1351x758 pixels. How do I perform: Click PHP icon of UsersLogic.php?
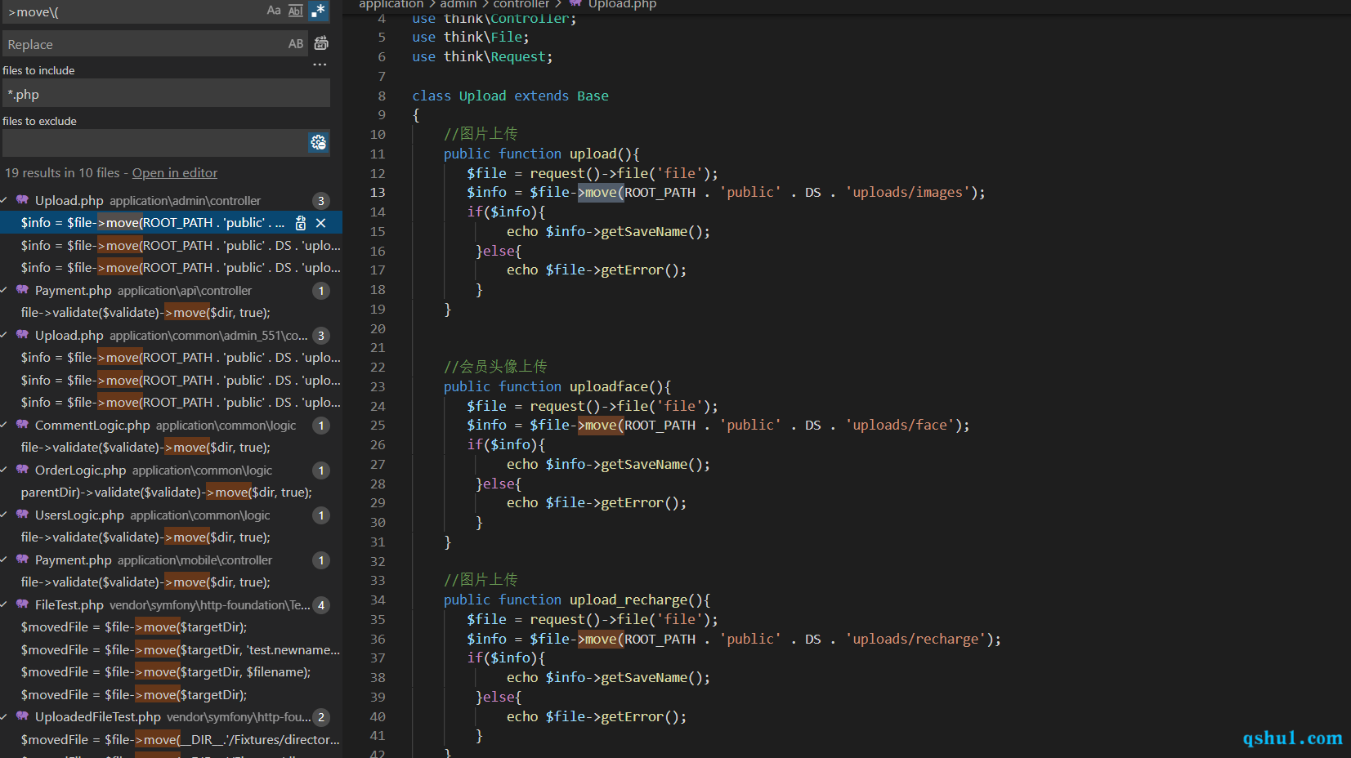click(x=22, y=515)
